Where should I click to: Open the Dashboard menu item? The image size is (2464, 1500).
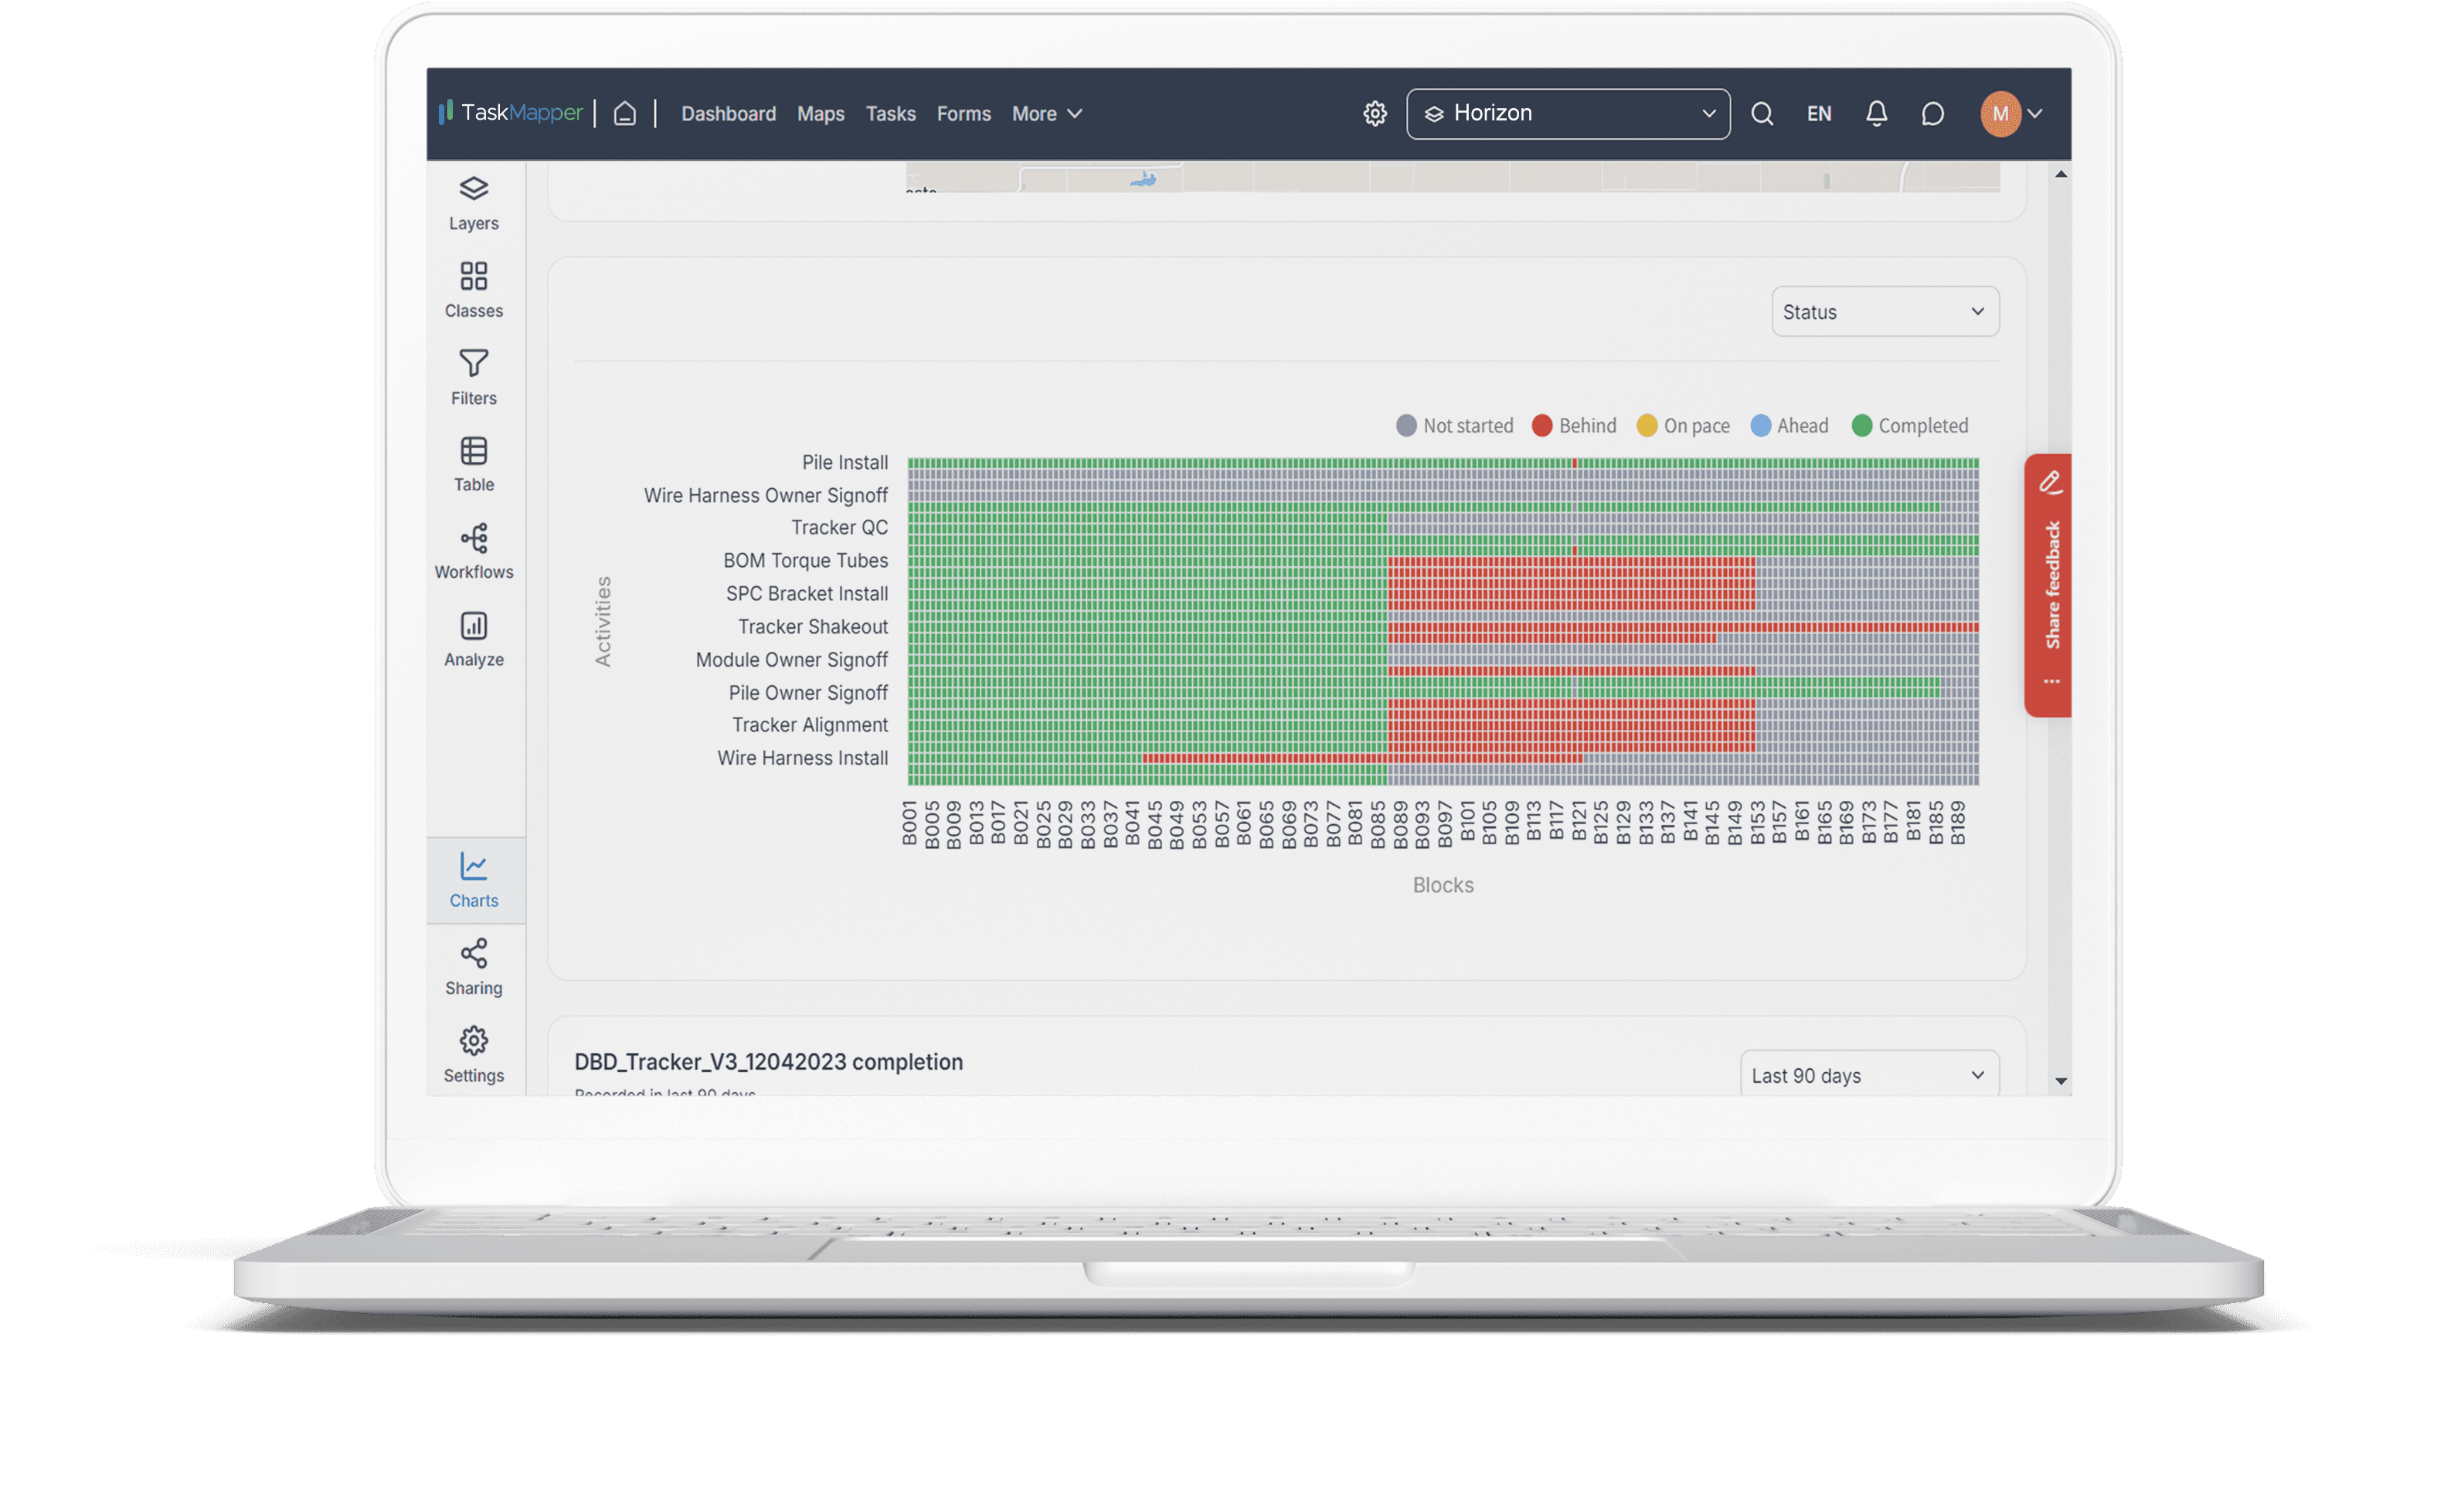728,114
